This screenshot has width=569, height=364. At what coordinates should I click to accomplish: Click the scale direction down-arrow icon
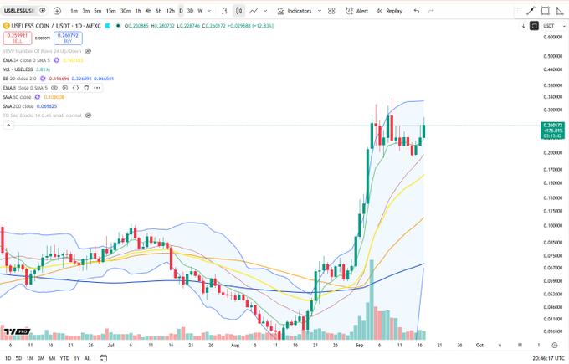(523, 26)
